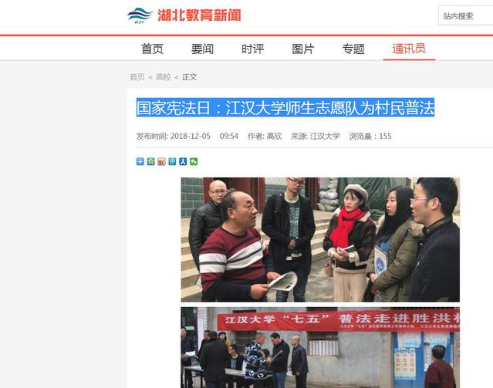
Task: Open the red banner event photo
Action: 320,347
